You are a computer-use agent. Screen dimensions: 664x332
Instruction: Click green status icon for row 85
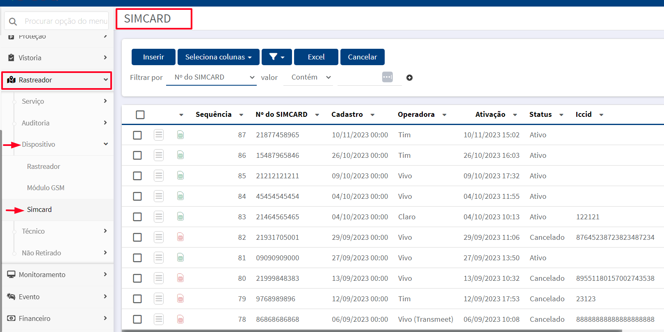[180, 176]
